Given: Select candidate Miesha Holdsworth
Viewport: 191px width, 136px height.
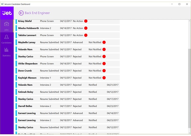Looking at the screenshot, I should point(29,28).
